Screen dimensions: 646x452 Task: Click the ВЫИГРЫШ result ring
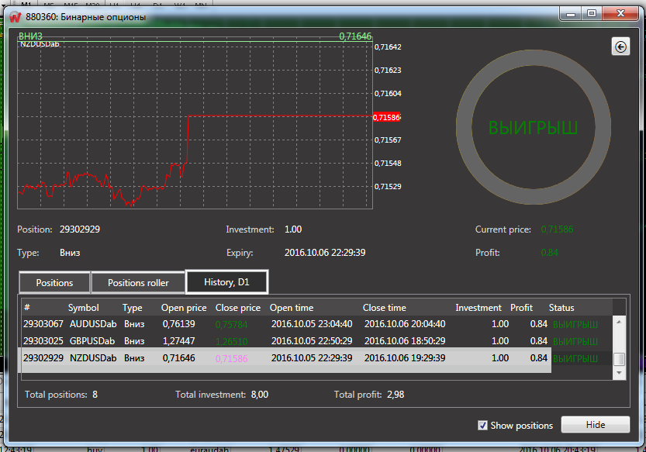(x=532, y=129)
